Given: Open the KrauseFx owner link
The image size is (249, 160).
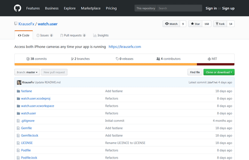Looking at the screenshot, I should coord(26,24).
